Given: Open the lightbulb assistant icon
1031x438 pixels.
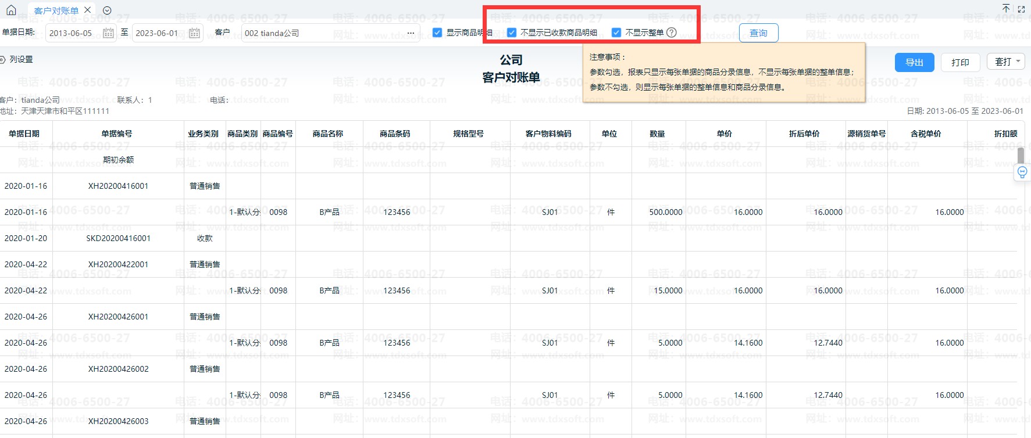Looking at the screenshot, I should coord(1022,173).
